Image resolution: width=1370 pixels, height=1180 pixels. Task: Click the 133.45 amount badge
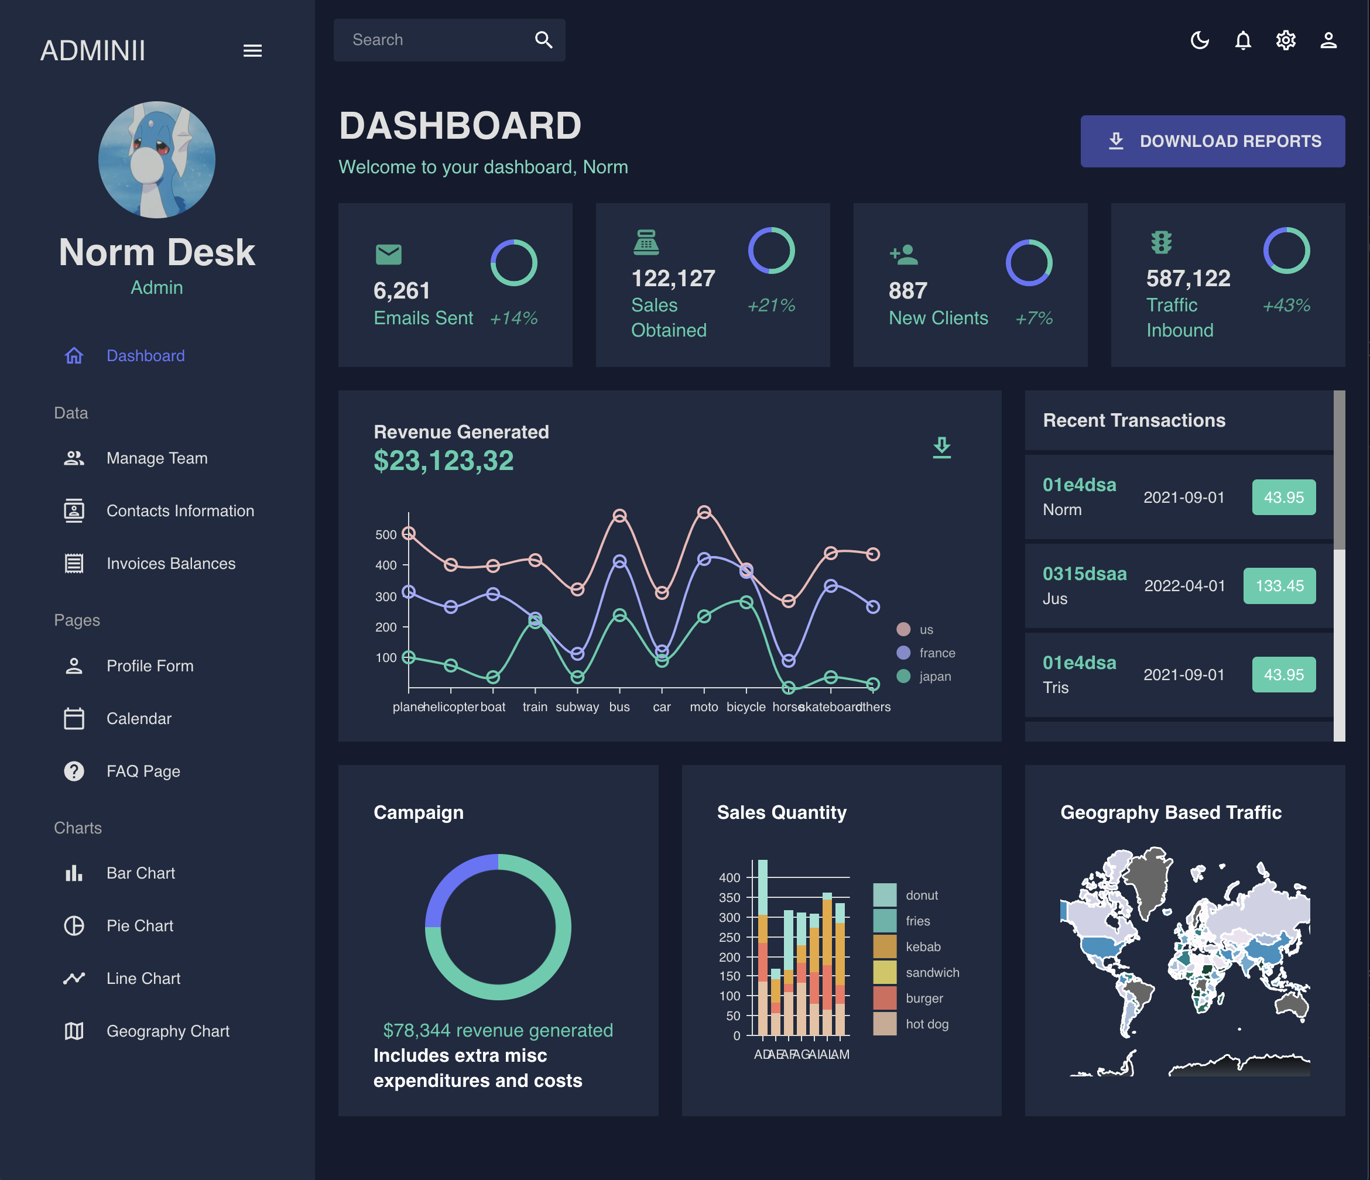1279,586
